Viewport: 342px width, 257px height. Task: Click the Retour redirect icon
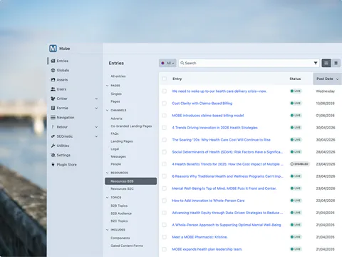pyautogui.click(x=53, y=127)
